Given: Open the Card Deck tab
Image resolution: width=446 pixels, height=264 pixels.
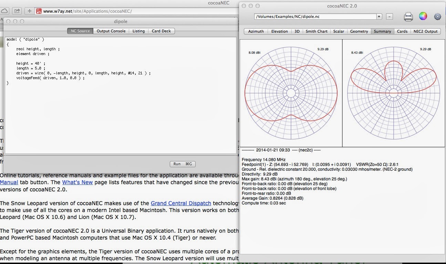Looking at the screenshot, I should pyautogui.click(x=161, y=31).
